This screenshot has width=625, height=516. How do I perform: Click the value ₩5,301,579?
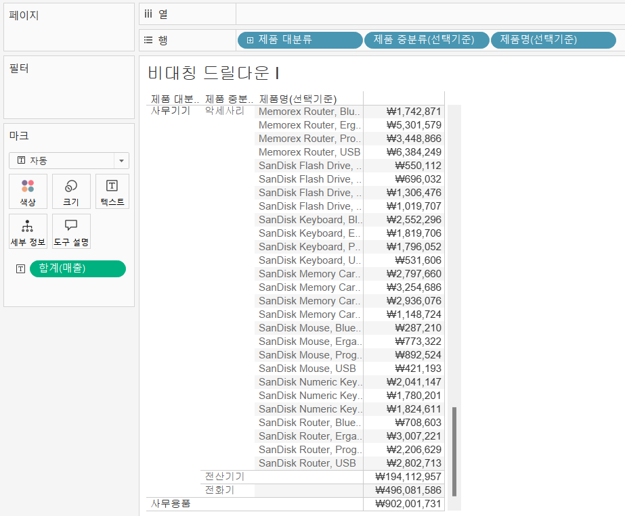[414, 125]
